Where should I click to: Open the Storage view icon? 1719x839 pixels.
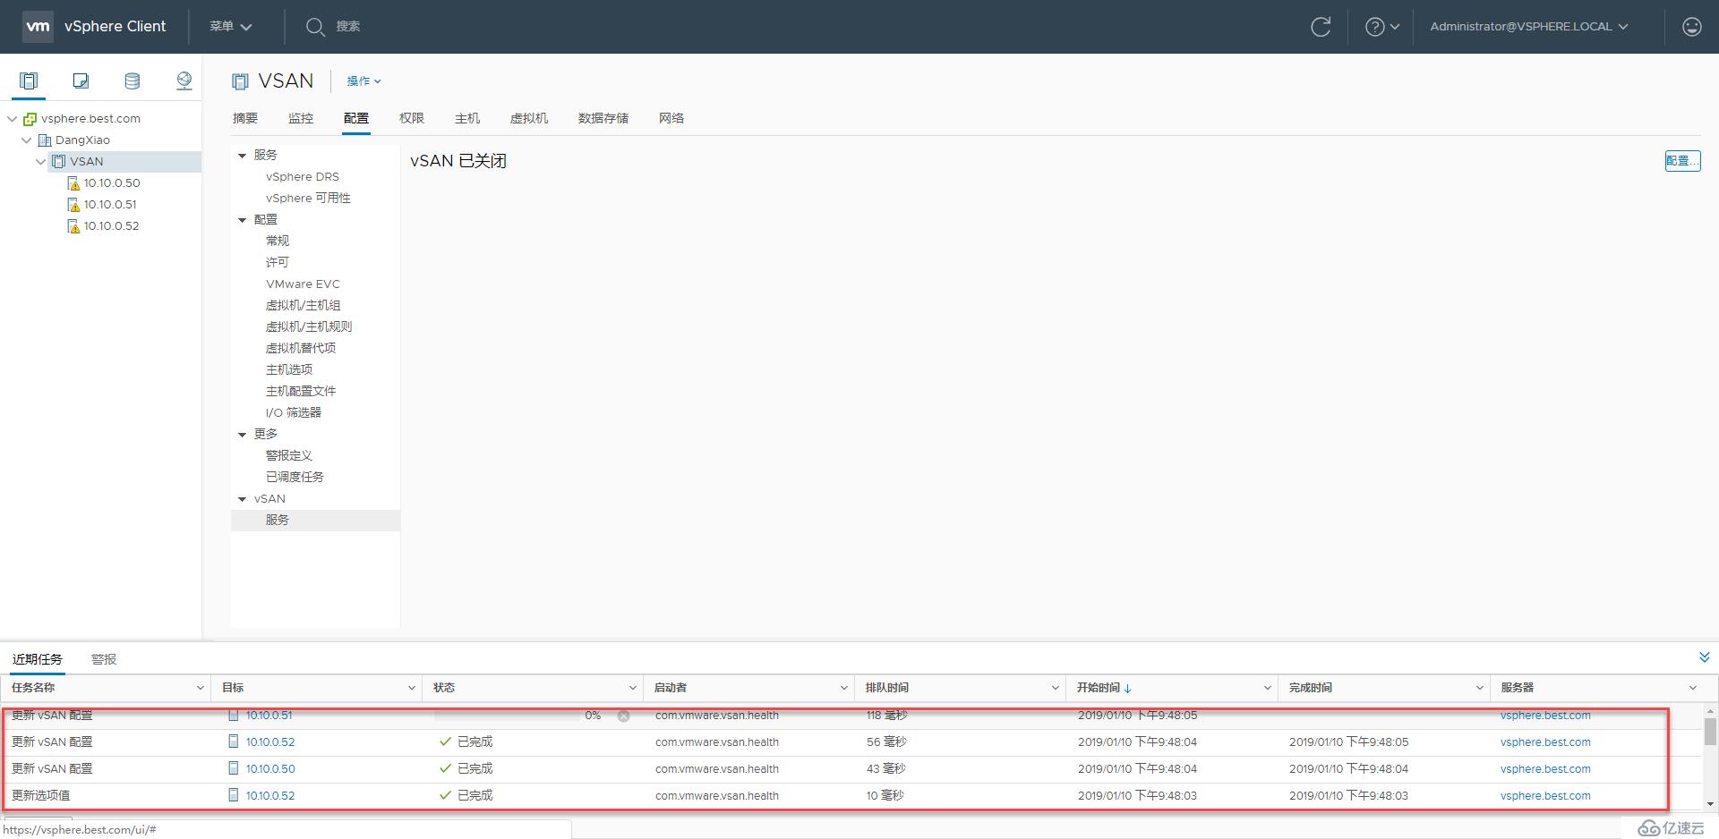pyautogui.click(x=133, y=81)
